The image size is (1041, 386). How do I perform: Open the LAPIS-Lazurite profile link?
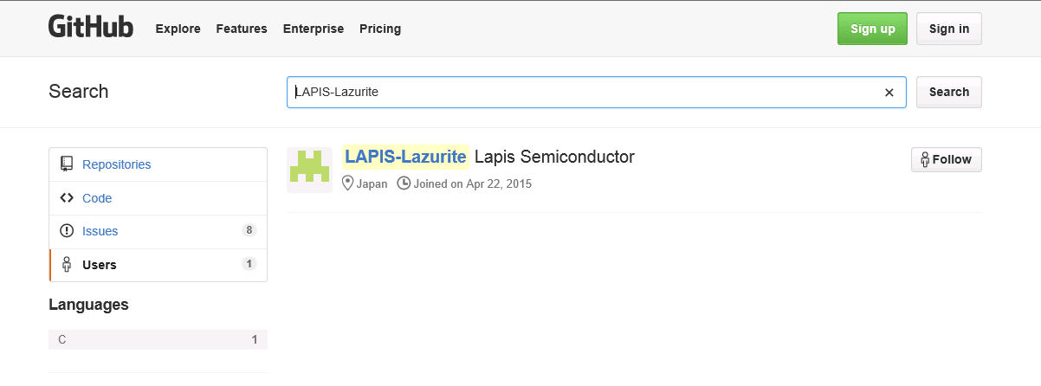point(405,157)
